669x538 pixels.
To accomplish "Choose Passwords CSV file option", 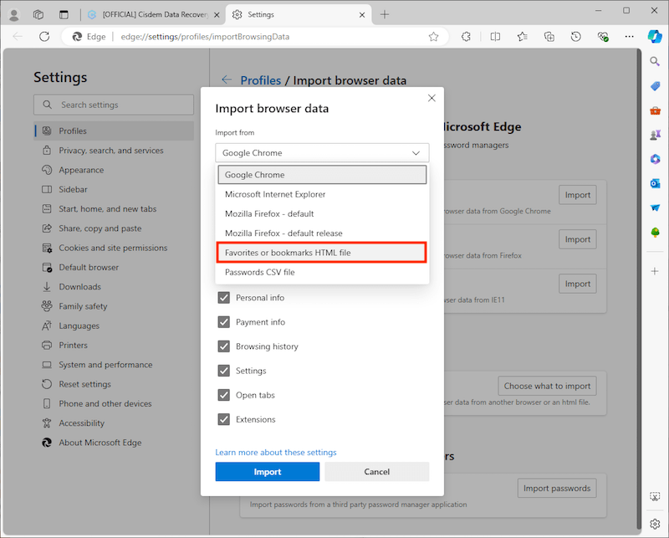I will click(x=322, y=272).
